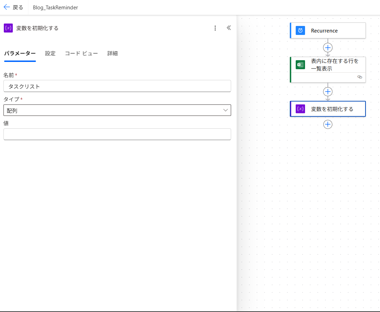
Task: Open the タイプ dropdown showing 配列
Action: [x=117, y=110]
